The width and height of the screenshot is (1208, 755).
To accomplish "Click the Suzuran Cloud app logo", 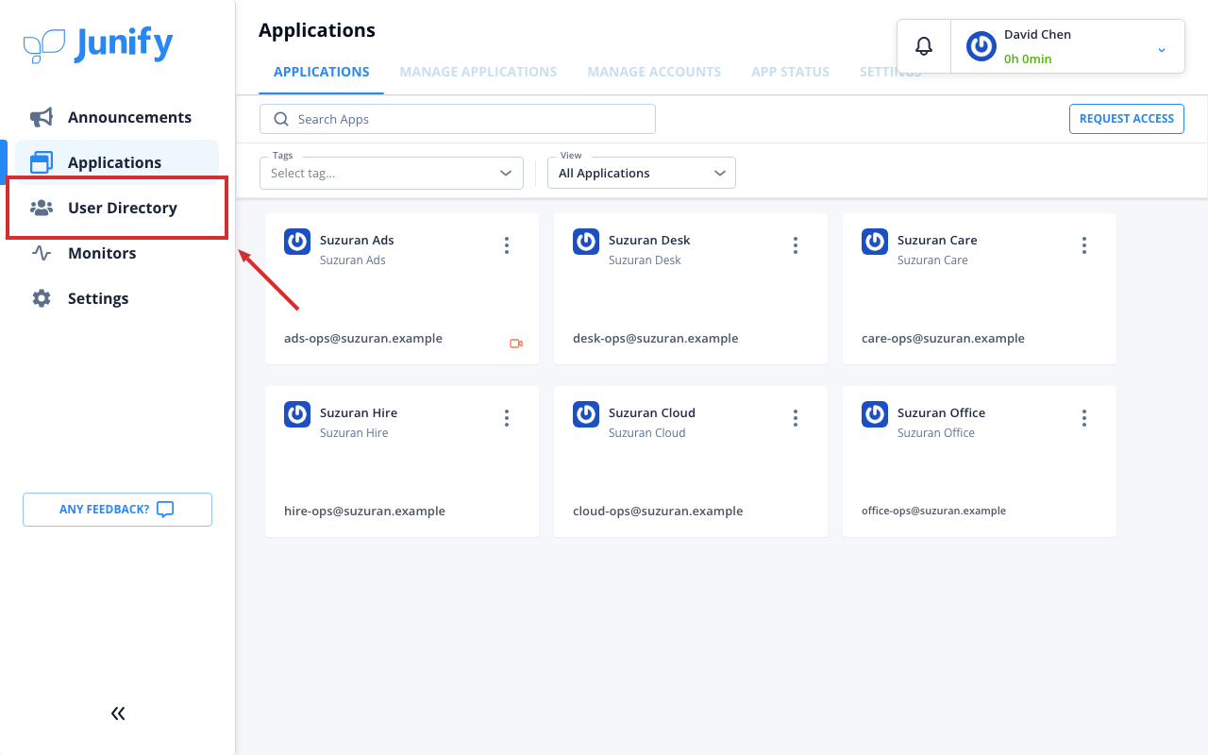I will (x=586, y=414).
